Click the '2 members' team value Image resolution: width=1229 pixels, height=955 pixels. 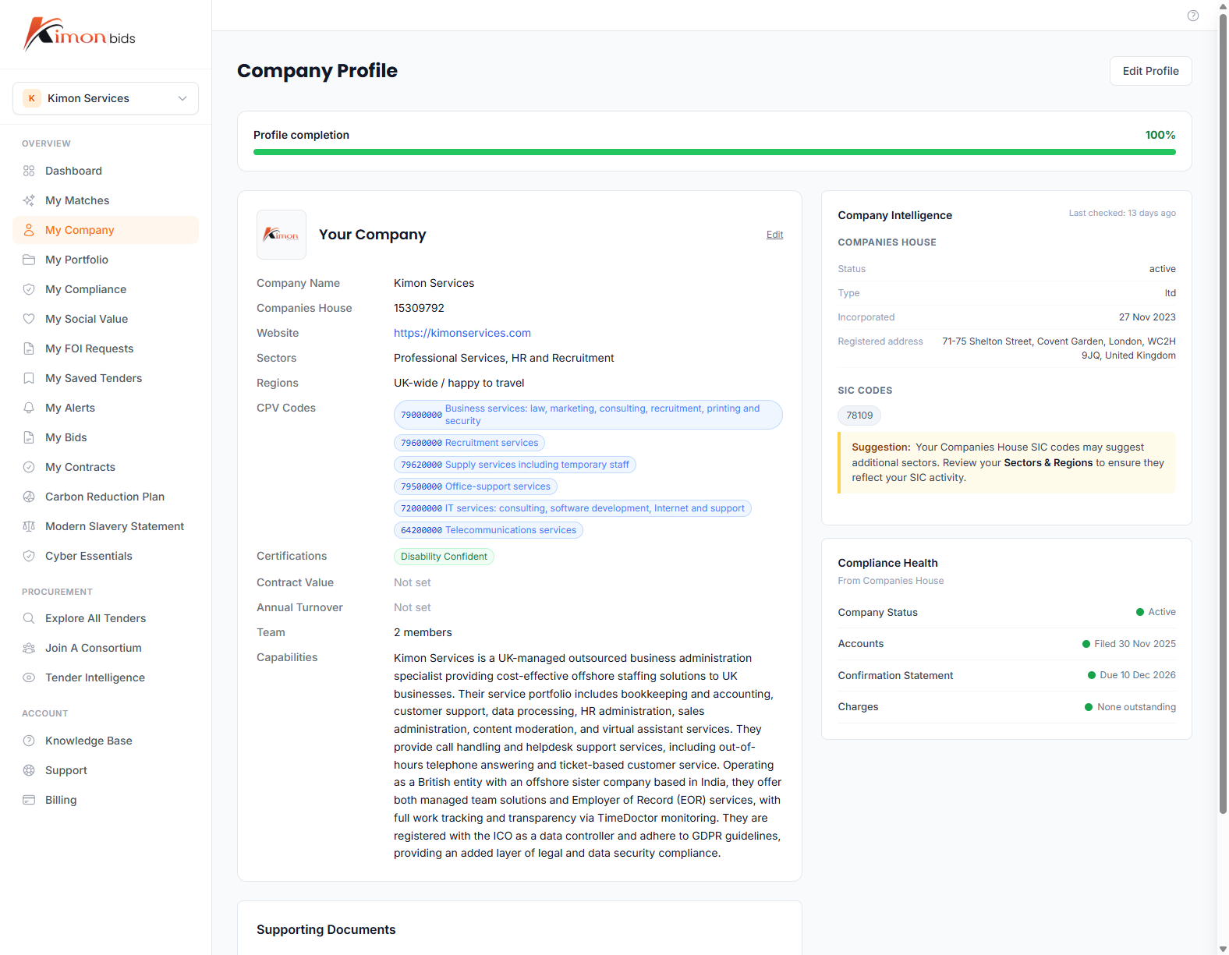[x=423, y=632]
